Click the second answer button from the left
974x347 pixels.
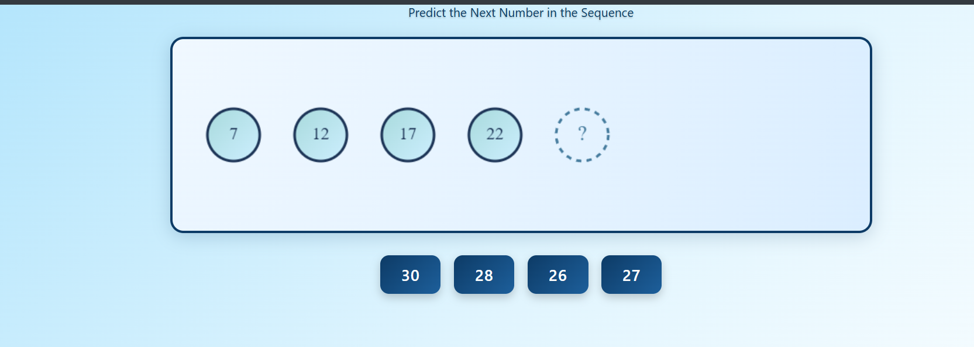pyautogui.click(x=483, y=274)
